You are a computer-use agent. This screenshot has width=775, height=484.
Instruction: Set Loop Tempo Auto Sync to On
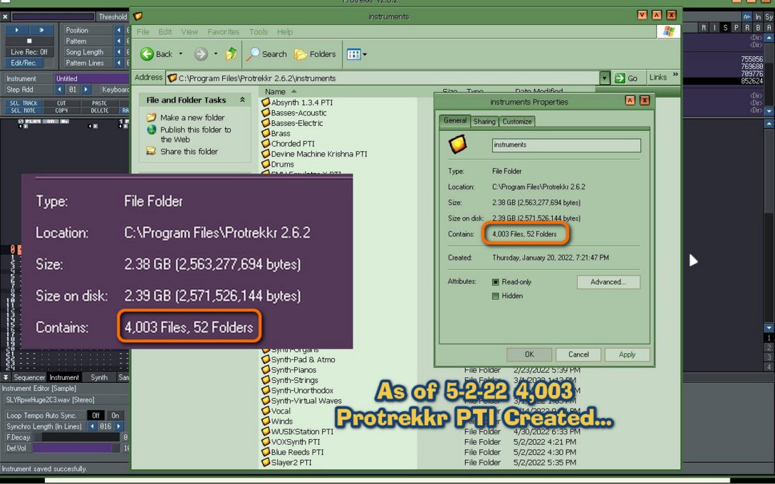[x=115, y=416]
